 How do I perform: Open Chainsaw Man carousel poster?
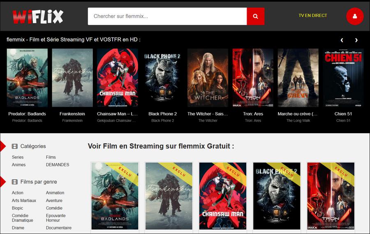118,78
